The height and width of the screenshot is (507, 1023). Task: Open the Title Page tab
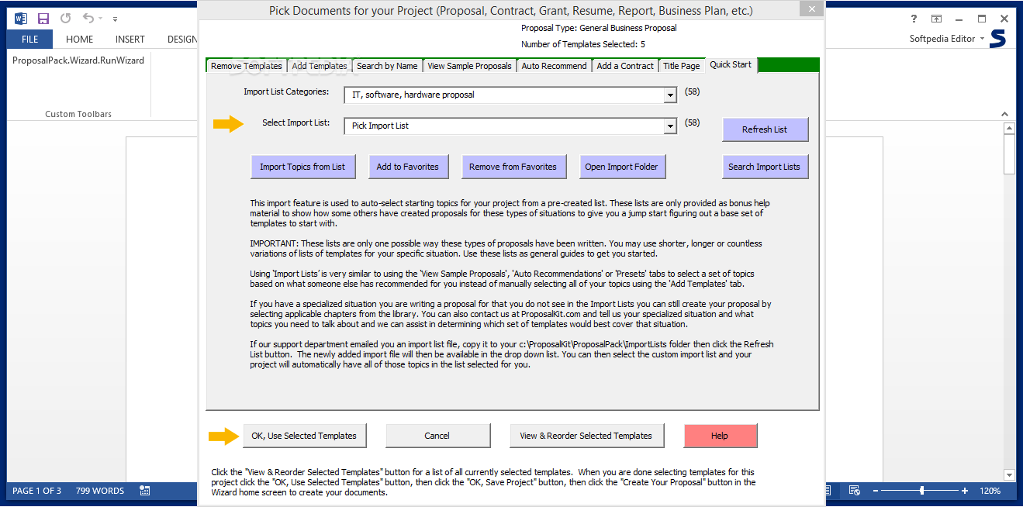click(x=682, y=66)
